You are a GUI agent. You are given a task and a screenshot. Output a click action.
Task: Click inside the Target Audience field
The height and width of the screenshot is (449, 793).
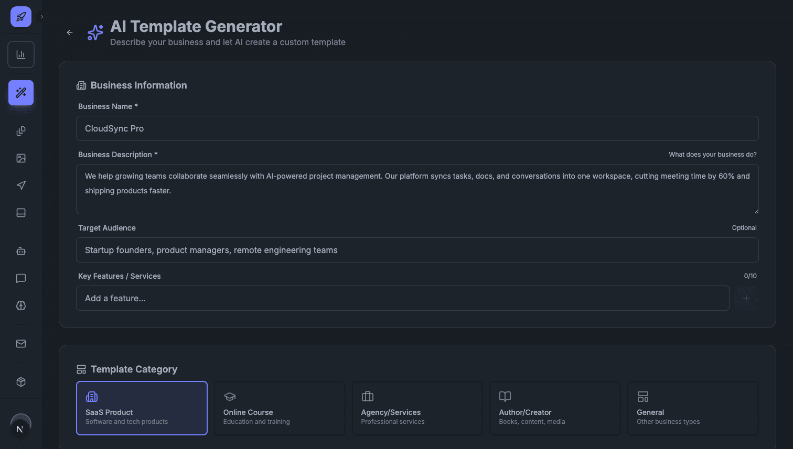(417, 250)
